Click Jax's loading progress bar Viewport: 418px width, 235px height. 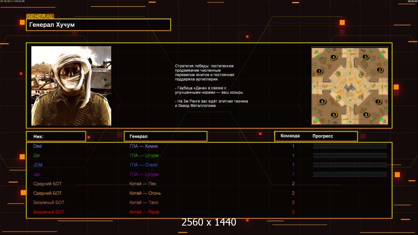click(350, 174)
